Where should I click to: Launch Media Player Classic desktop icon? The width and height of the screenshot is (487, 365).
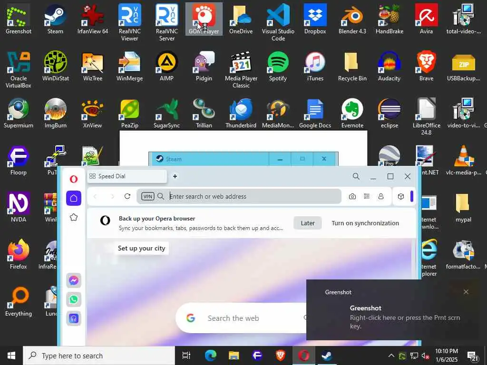[x=241, y=69]
